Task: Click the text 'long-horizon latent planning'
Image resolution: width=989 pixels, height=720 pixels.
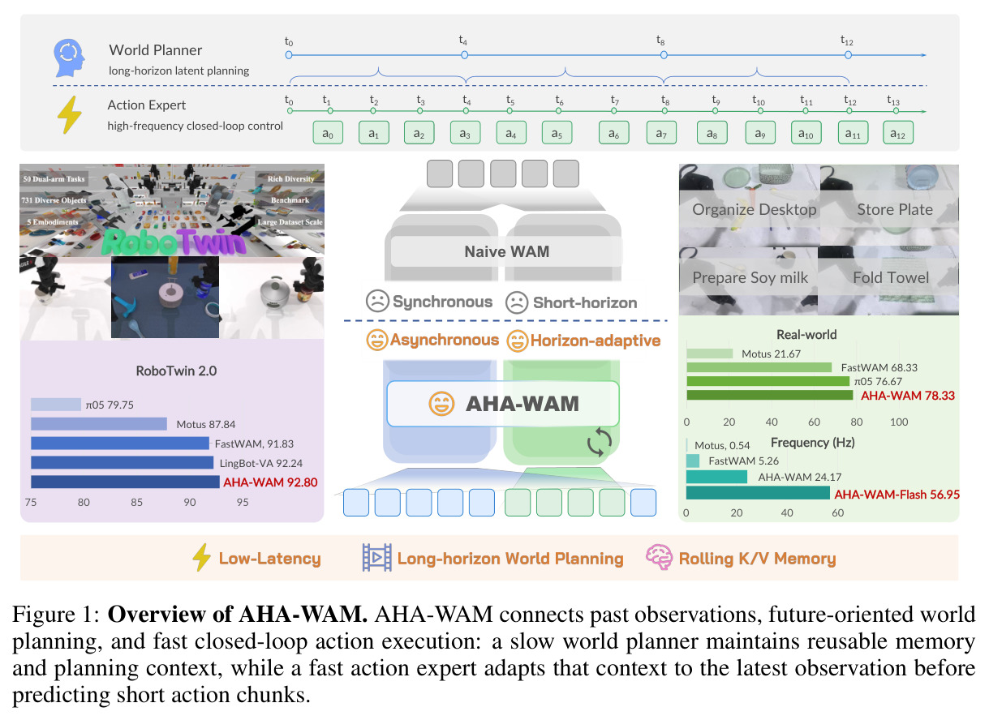Action: (x=179, y=71)
